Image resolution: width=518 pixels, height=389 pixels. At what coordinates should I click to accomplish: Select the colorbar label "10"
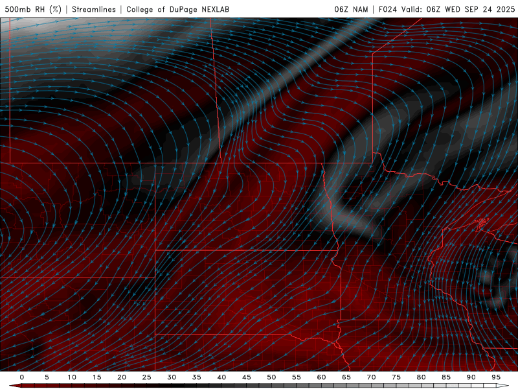[72, 377]
